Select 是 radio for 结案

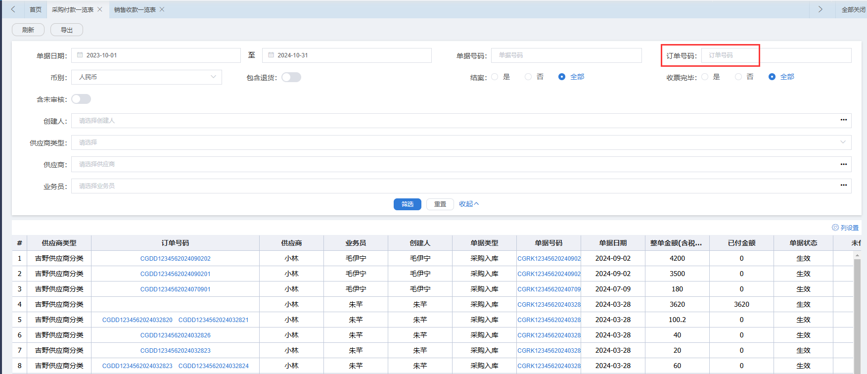click(x=495, y=77)
